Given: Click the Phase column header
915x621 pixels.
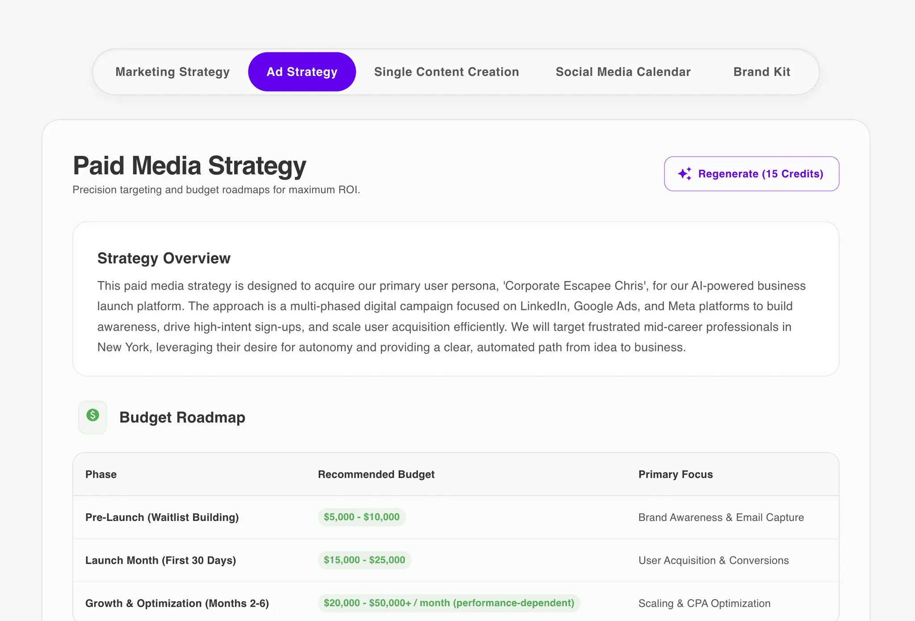Looking at the screenshot, I should click(x=101, y=474).
